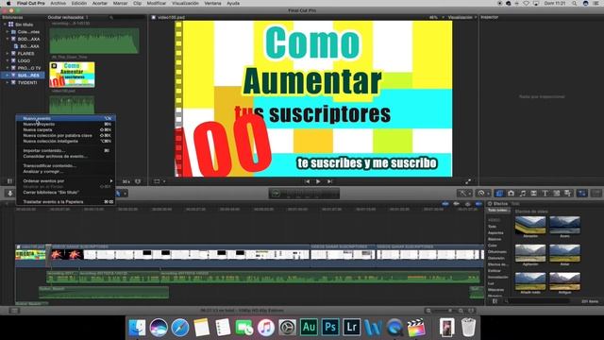Open the Generators browser icon
Screen dimensions: 604x340
click(x=556, y=193)
